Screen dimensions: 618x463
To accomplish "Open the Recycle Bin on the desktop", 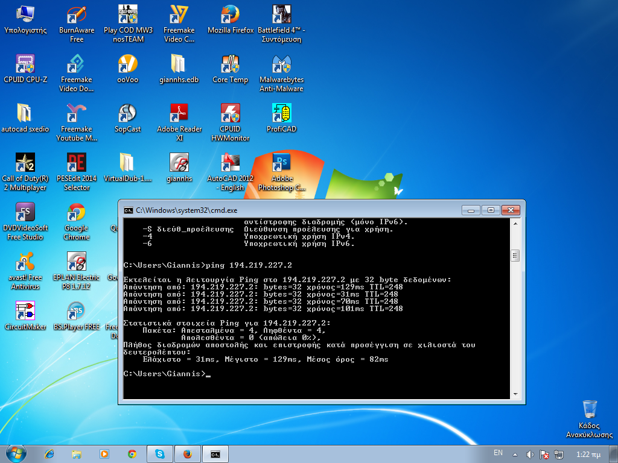I will click(x=590, y=410).
